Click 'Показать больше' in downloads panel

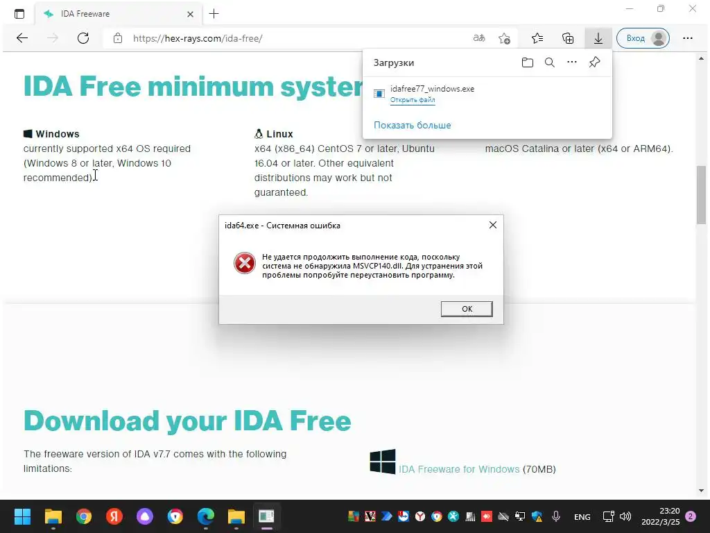pyautogui.click(x=412, y=125)
